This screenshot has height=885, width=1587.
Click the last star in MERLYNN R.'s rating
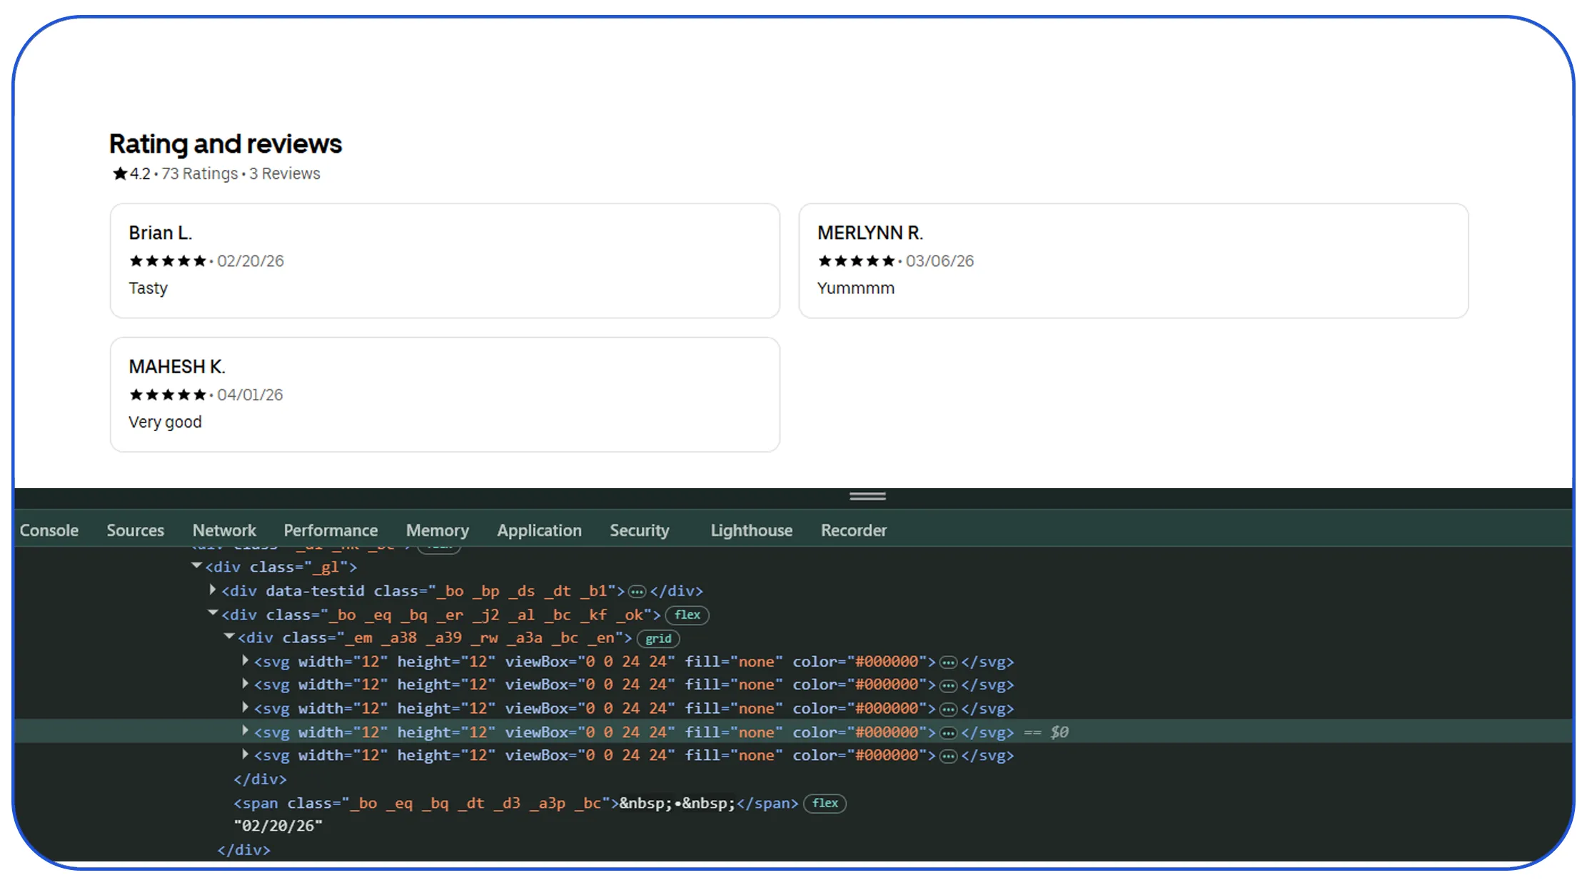(x=888, y=261)
